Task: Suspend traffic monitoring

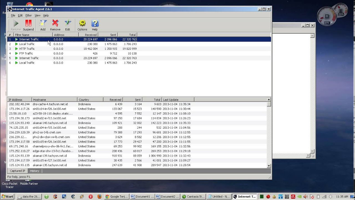Action: (x=28, y=25)
